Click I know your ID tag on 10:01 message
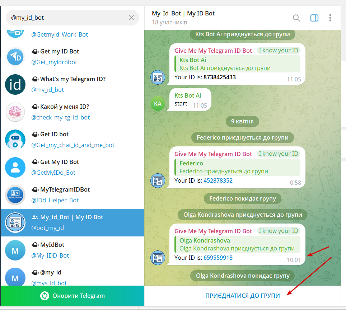Viewport: 346px width, 310px height. point(279,231)
